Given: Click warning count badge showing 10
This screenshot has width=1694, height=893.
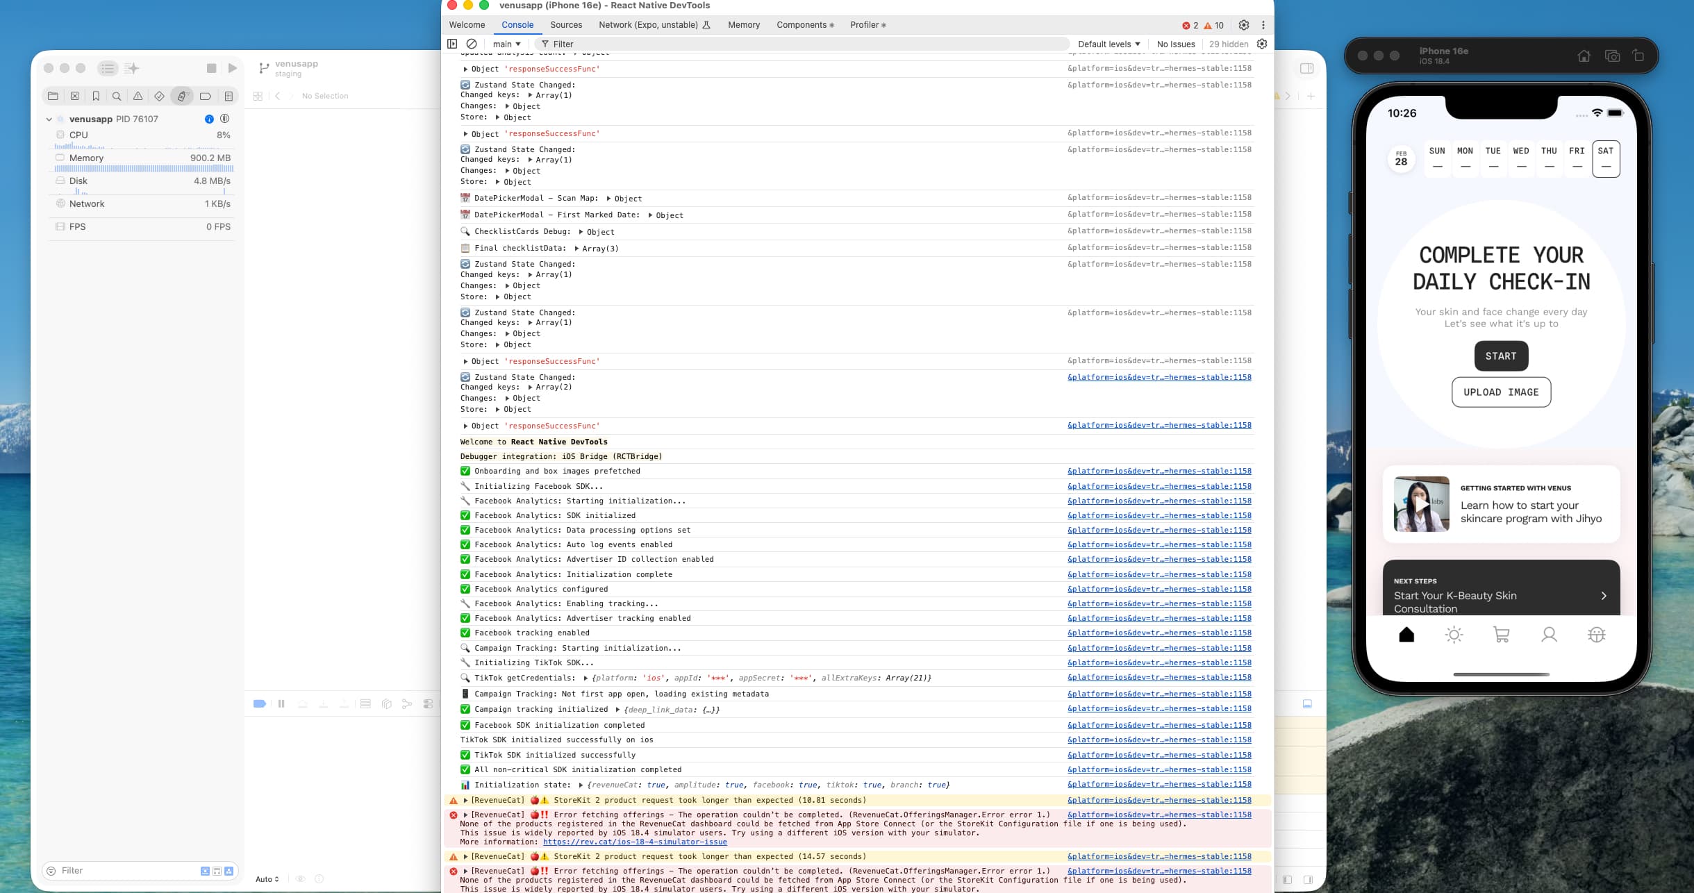Looking at the screenshot, I should [x=1214, y=25].
